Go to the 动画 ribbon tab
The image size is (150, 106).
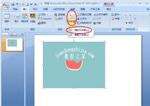click(x=45, y=9)
